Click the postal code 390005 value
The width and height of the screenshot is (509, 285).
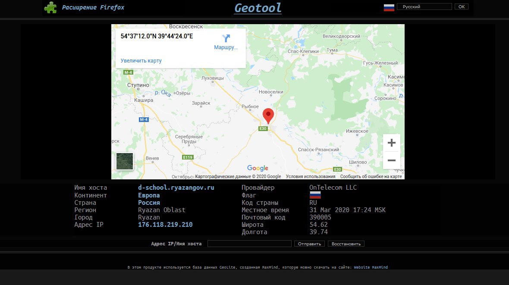[320, 217]
